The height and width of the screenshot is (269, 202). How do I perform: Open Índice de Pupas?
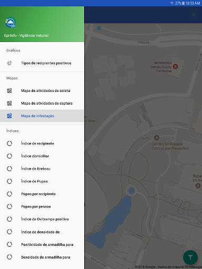[x=42, y=181]
